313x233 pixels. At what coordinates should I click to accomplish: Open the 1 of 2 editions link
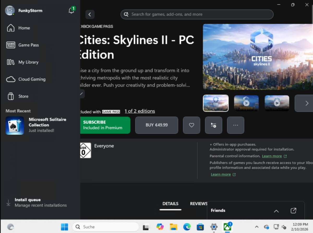[140, 111]
